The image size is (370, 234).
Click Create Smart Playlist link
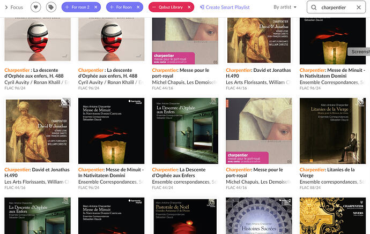pos(225,7)
